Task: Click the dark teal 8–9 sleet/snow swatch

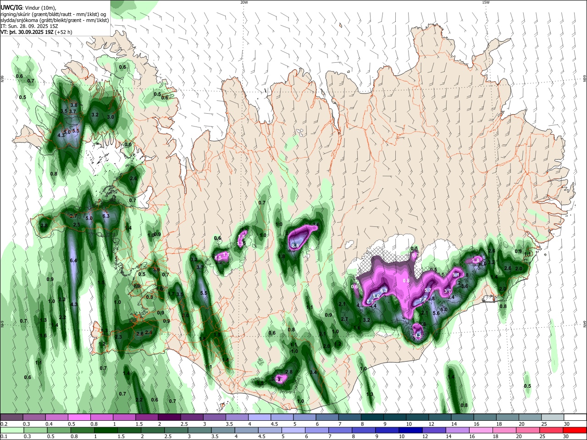Action: click(372, 418)
